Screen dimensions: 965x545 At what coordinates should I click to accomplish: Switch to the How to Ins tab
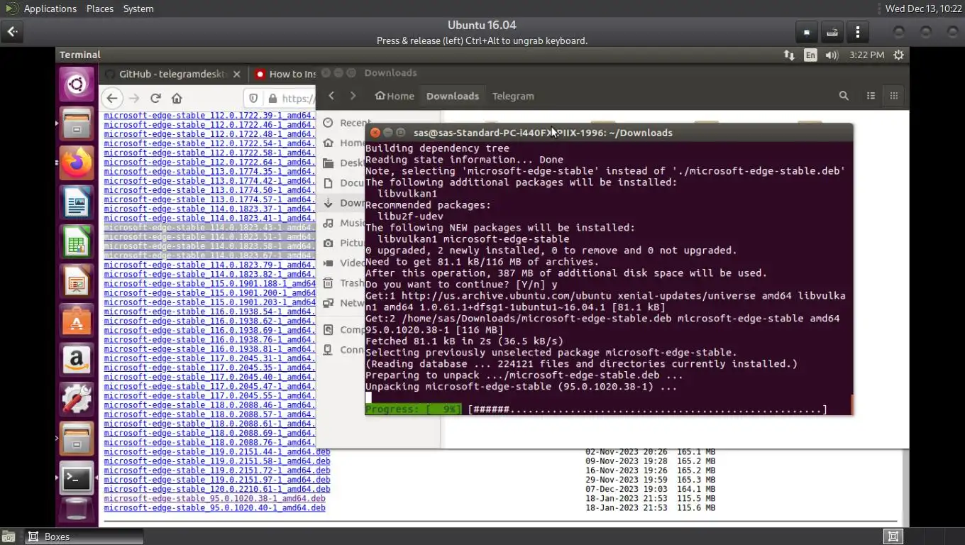coord(285,74)
